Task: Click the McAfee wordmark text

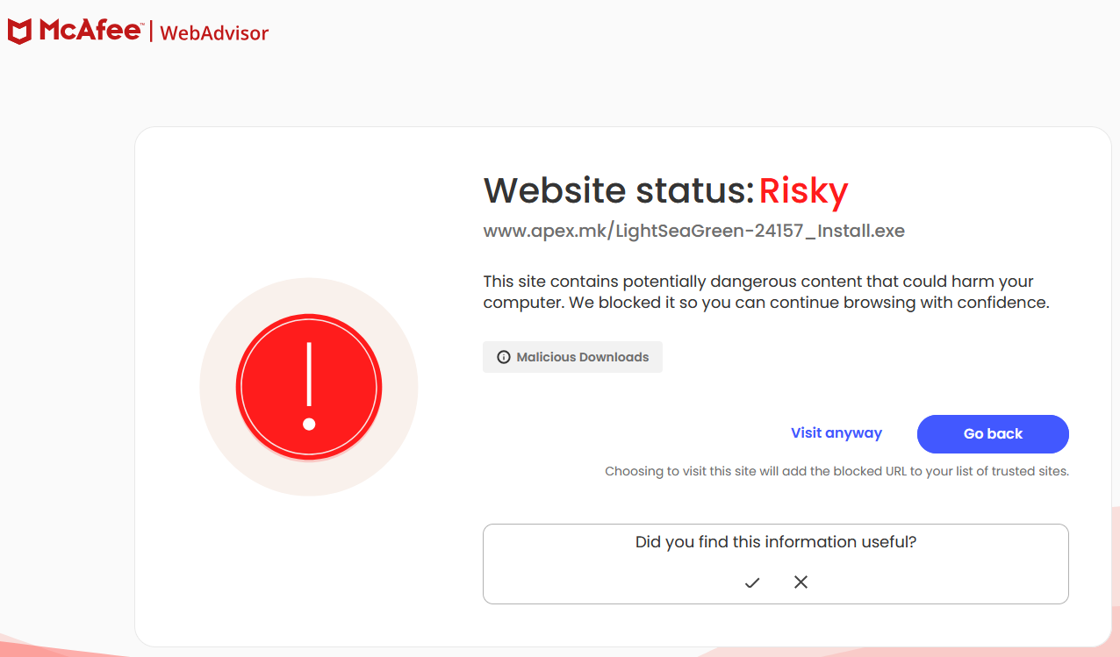Action: [90, 31]
